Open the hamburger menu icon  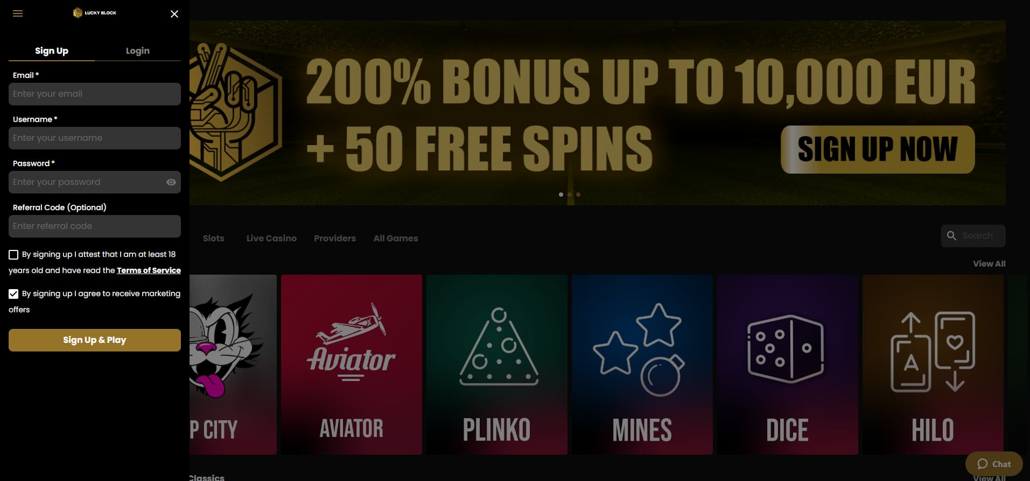click(x=18, y=13)
